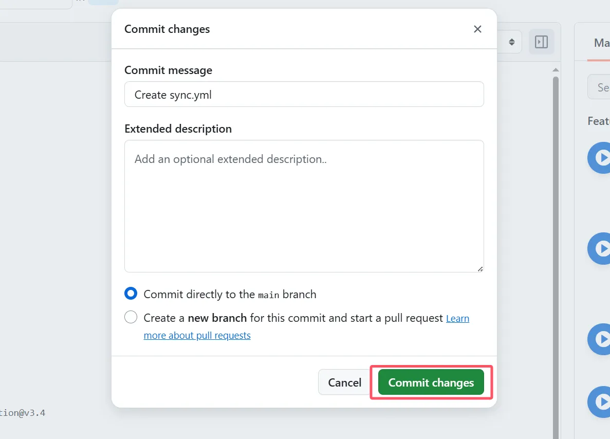The image size is (610, 439).
Task: Click the fourth featured action play icon
Action: click(x=601, y=402)
